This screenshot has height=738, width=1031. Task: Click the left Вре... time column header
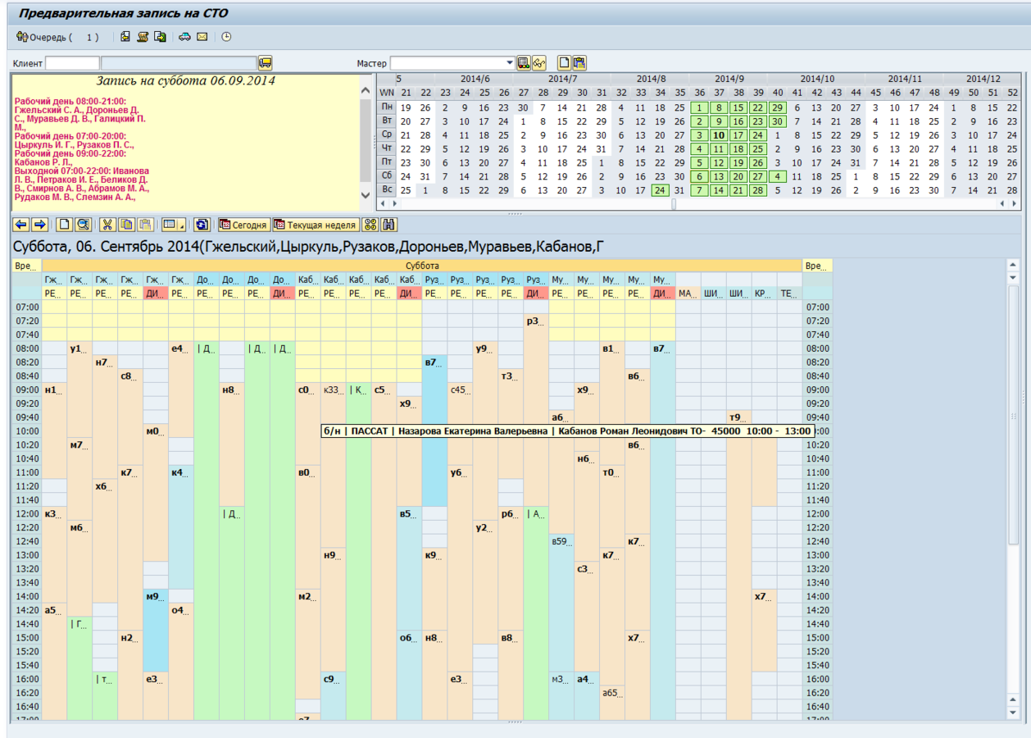(27, 266)
